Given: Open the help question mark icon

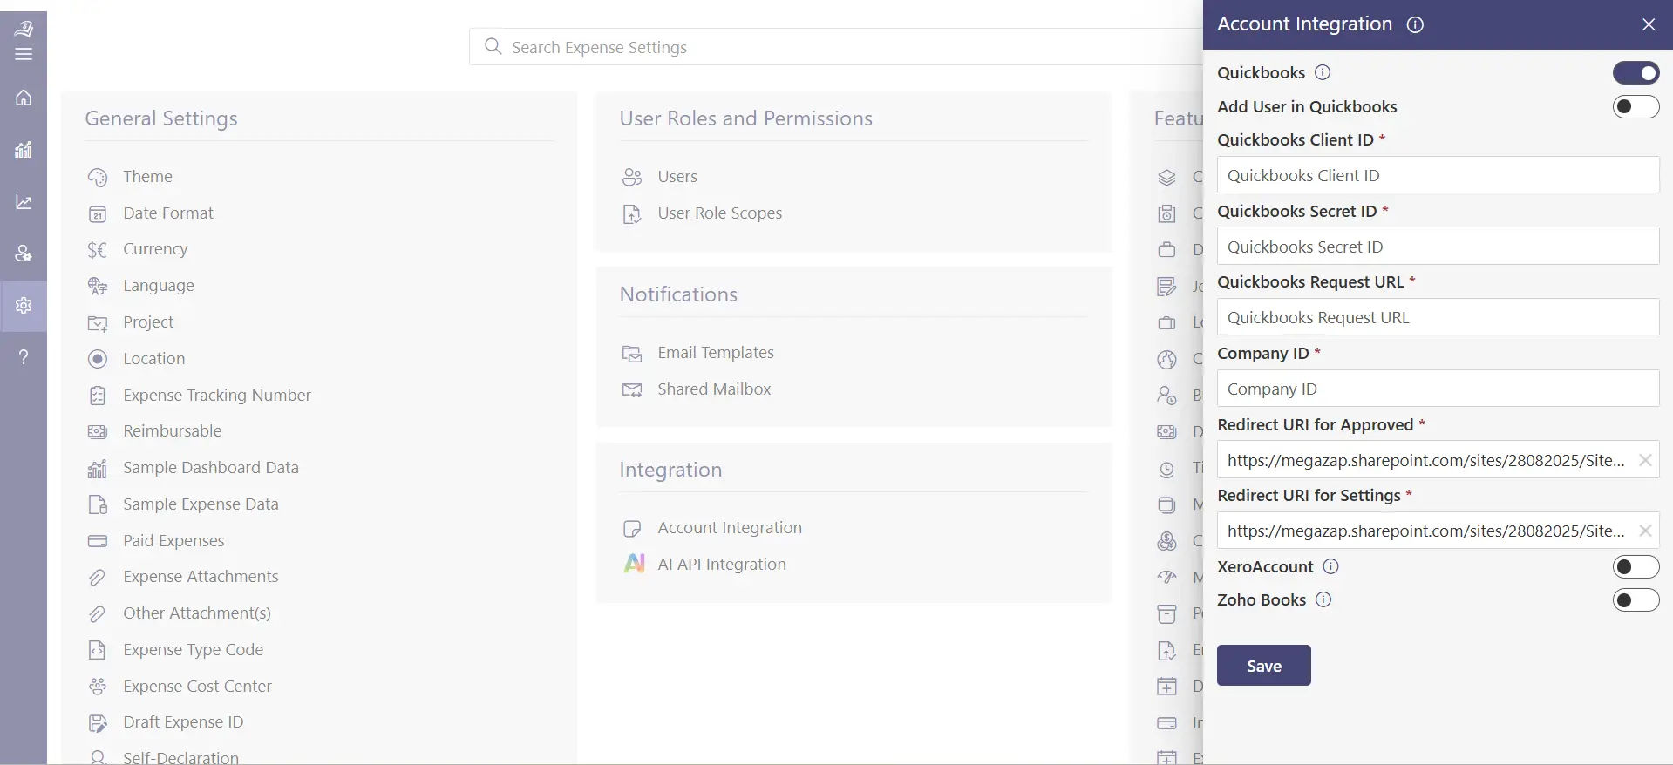Looking at the screenshot, I should click(x=24, y=356).
